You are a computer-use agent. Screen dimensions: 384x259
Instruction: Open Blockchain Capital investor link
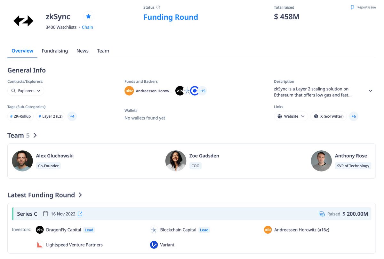pyautogui.click(x=178, y=230)
